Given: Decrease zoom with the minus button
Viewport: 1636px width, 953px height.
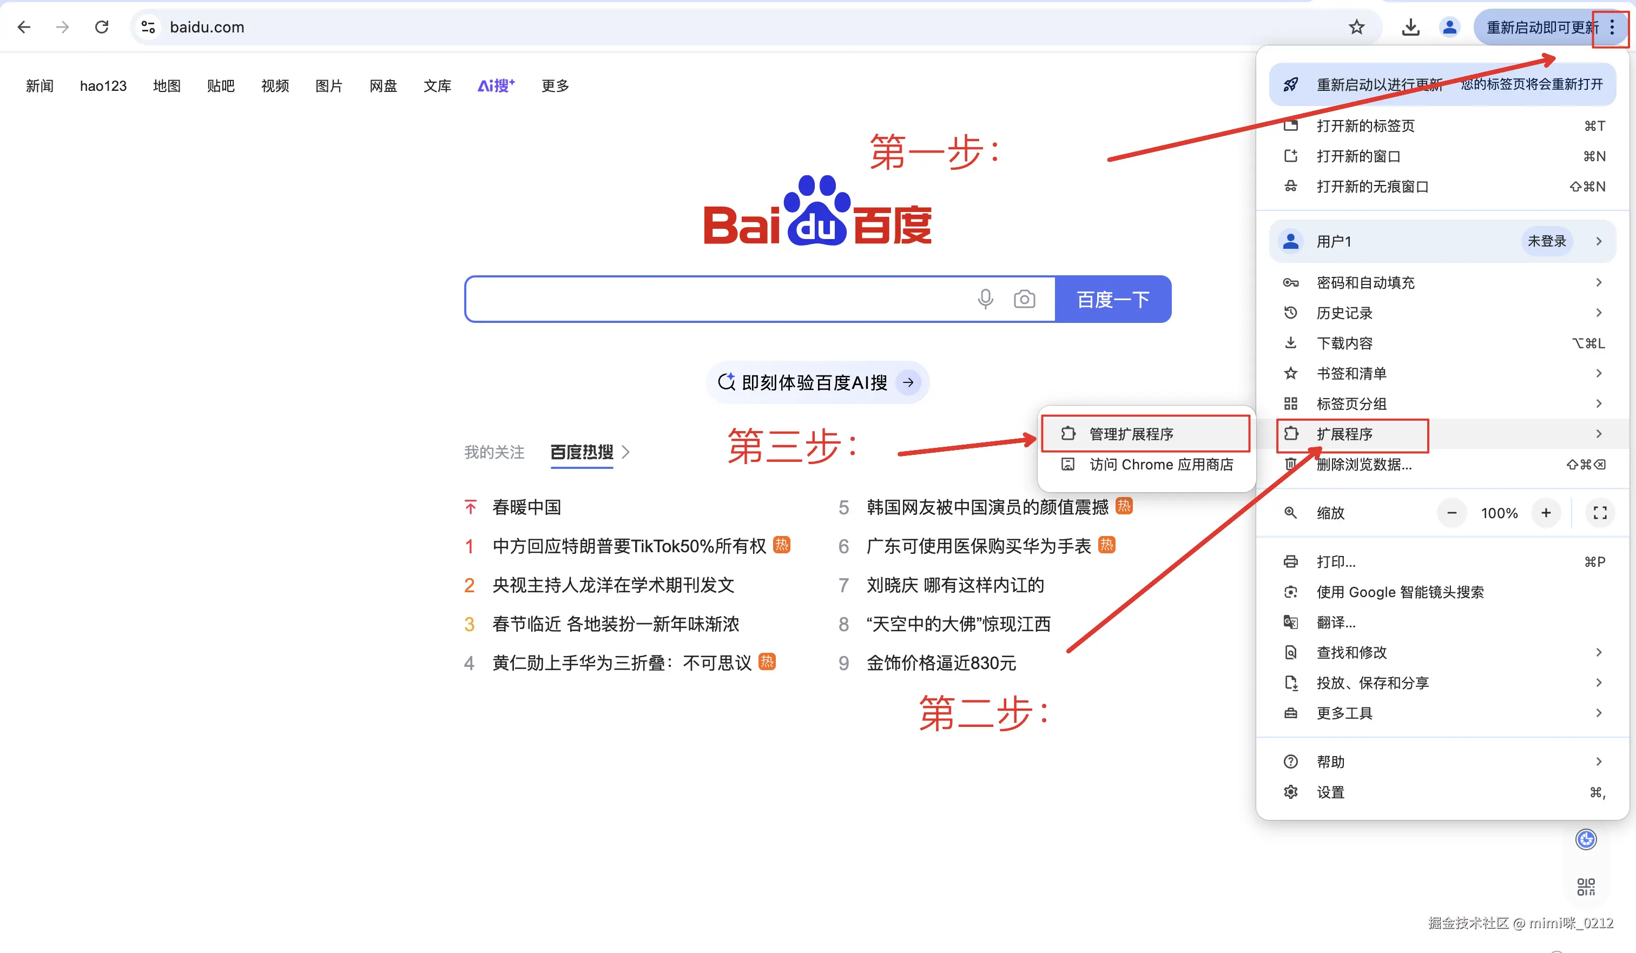Looking at the screenshot, I should 1452,513.
